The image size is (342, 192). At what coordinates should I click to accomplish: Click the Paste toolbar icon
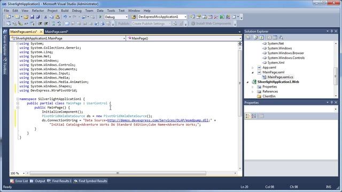pos(57,17)
